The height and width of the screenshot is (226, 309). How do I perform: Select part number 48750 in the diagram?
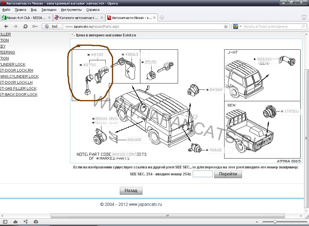(89, 65)
